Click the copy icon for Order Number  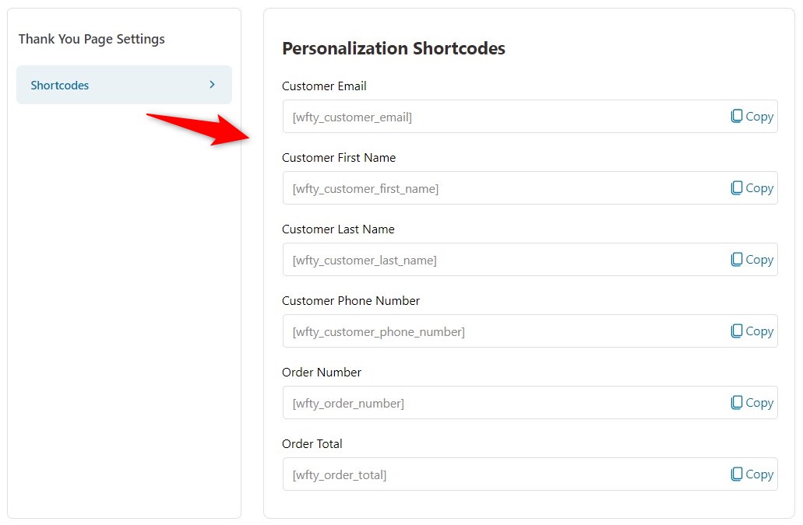click(736, 402)
